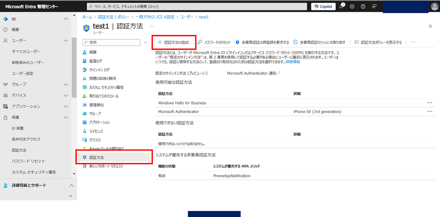The height and width of the screenshot is (217, 440).
Task: Open the help question mark icon
Action: (363, 7)
